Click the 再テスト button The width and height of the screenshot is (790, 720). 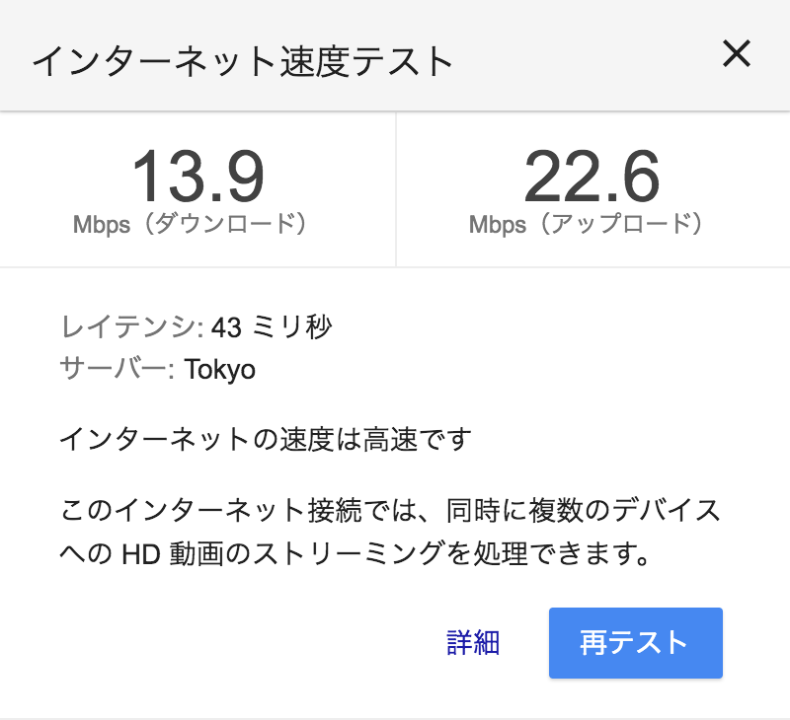point(636,643)
